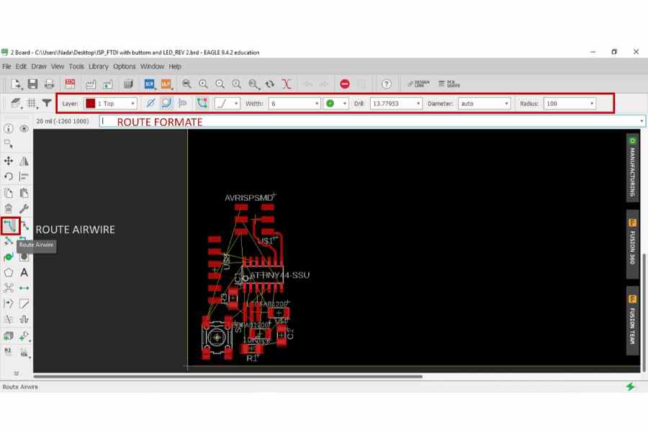Open the Diameter dropdown showing auto

[485, 104]
